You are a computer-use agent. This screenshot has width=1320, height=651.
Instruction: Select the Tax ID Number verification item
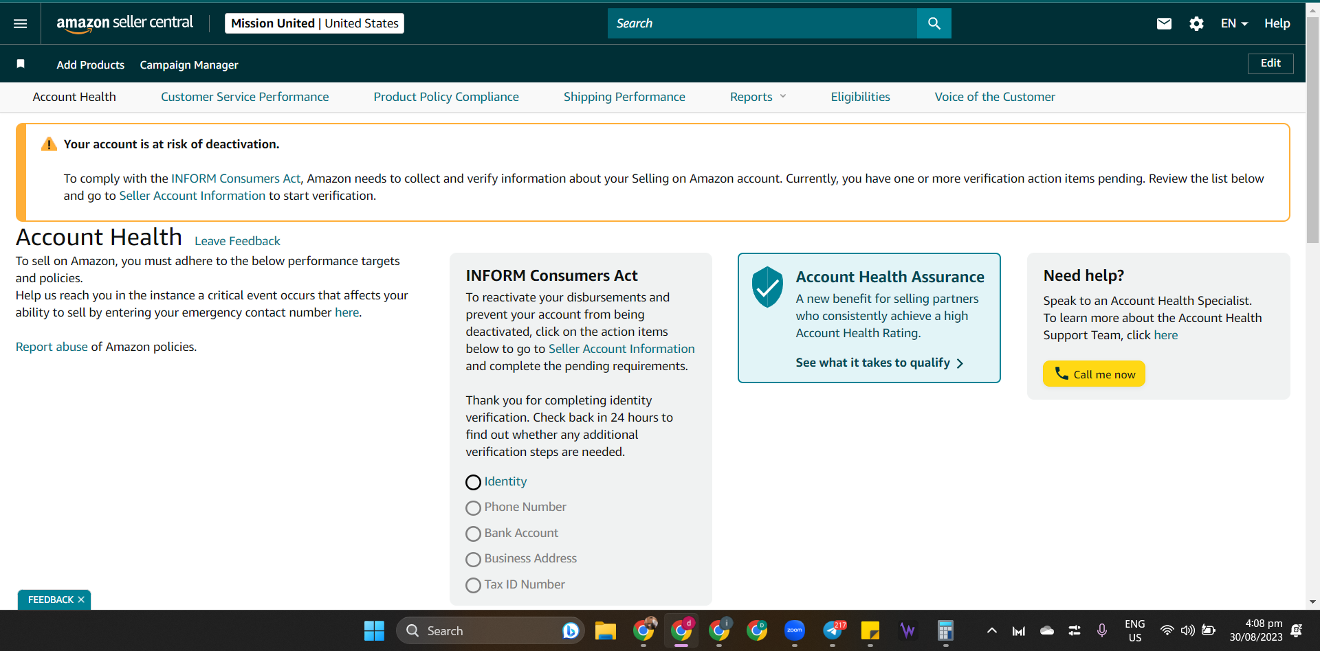[x=516, y=585]
